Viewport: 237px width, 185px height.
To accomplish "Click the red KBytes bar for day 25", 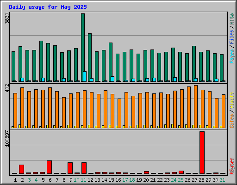I will (181, 172).
